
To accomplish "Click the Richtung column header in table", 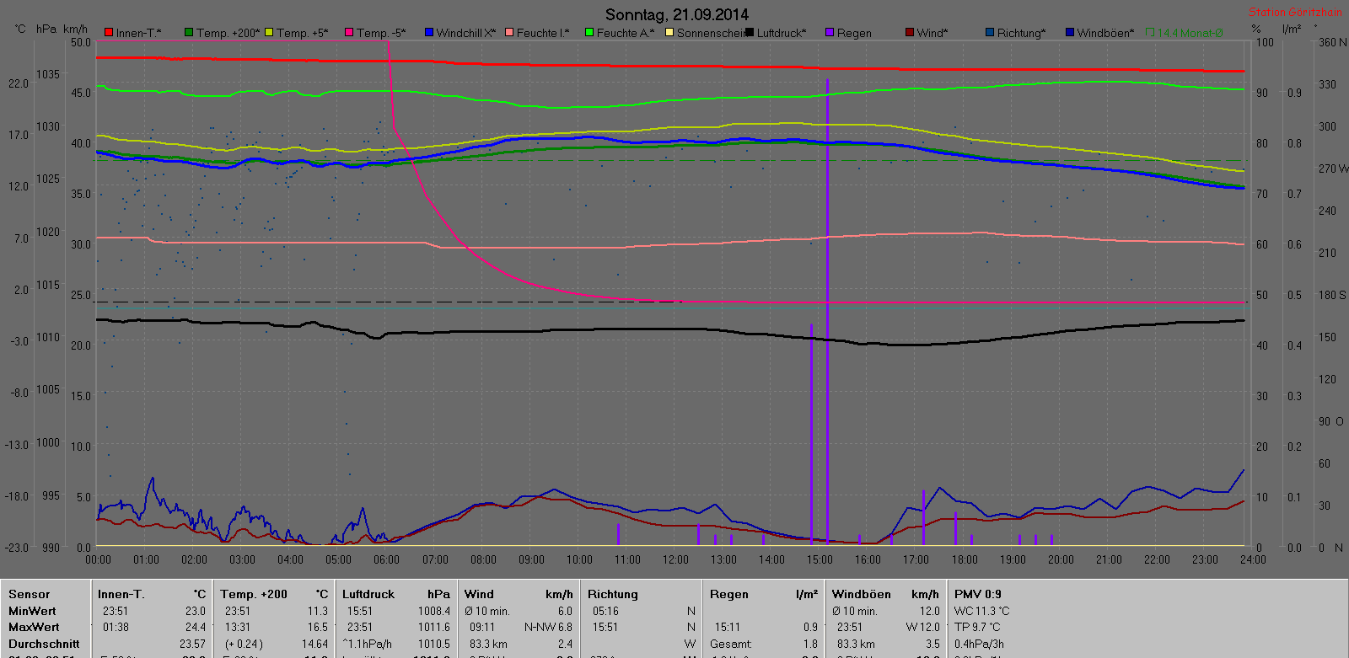I will [613, 594].
